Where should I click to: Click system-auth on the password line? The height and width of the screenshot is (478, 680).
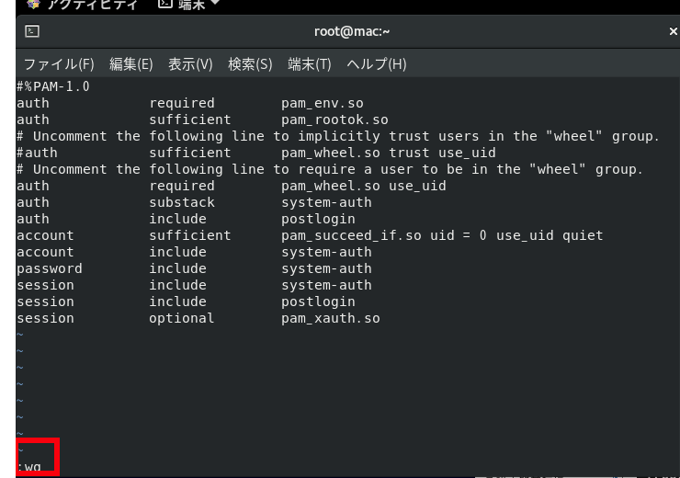coord(326,268)
